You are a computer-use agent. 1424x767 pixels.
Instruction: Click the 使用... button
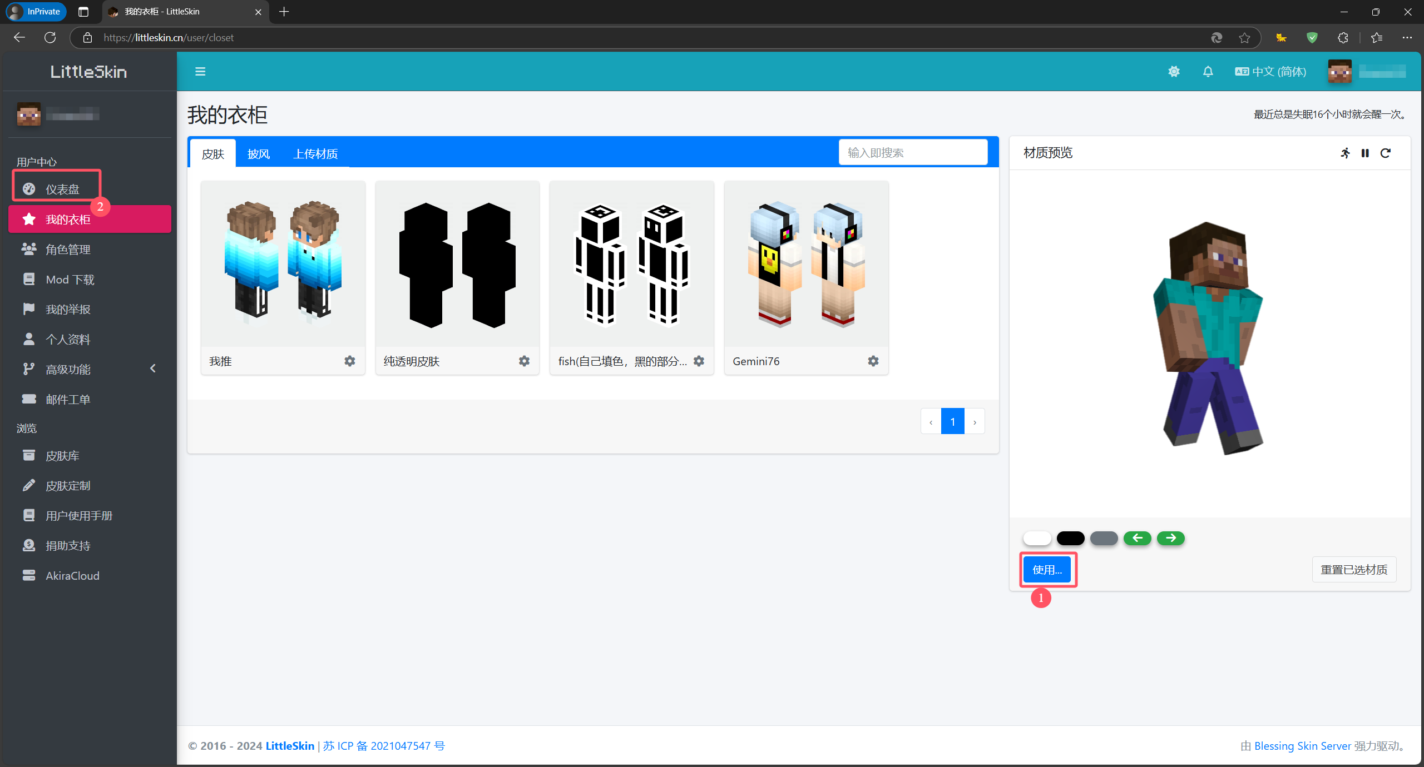tap(1047, 570)
